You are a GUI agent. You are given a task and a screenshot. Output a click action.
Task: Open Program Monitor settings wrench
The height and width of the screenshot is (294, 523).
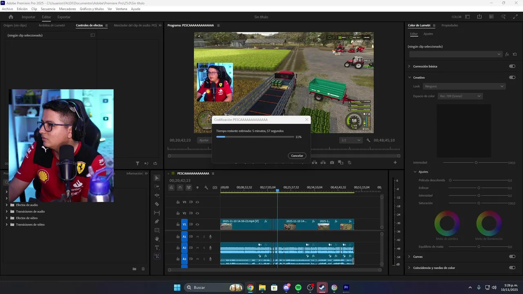pos(368,140)
